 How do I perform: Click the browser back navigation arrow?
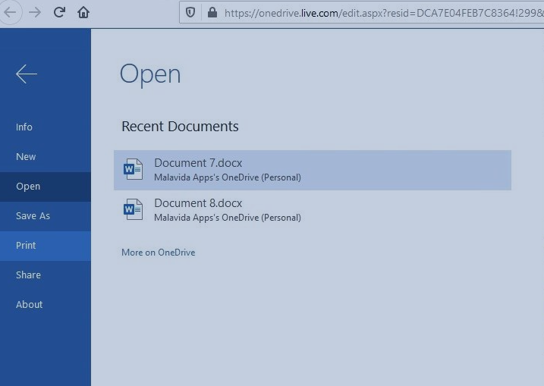click(10, 12)
